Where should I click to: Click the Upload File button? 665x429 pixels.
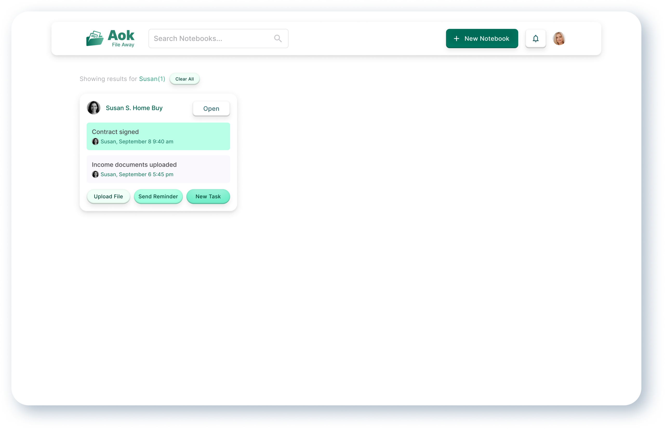pos(108,196)
